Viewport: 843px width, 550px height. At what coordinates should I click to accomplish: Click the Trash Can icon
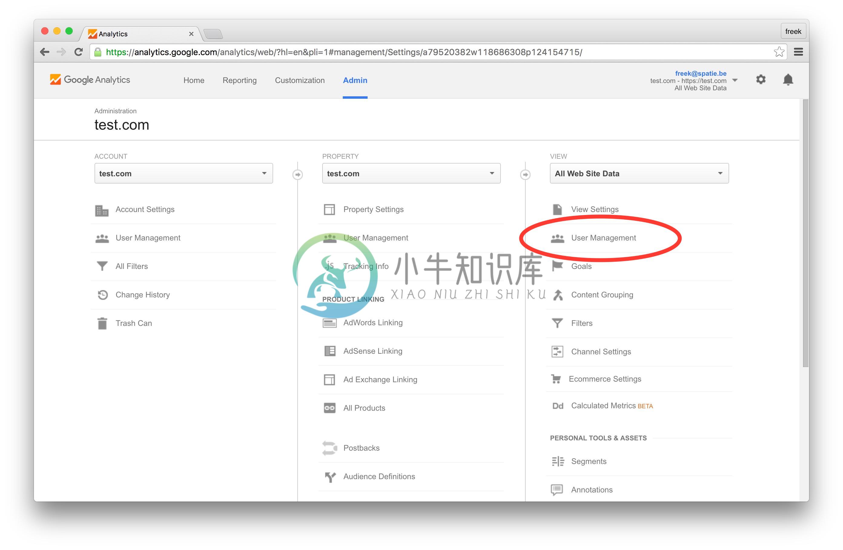[x=102, y=323]
